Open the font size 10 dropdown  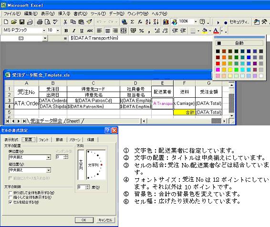(x=58, y=31)
